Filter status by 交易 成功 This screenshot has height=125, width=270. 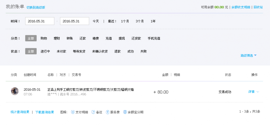point(131,51)
